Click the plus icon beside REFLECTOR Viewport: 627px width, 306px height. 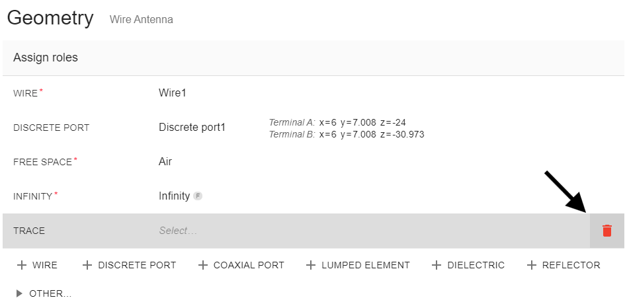tap(531, 265)
